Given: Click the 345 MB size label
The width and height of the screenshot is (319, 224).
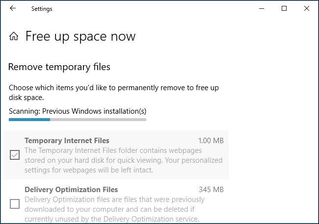Looking at the screenshot, I should coord(211,190).
